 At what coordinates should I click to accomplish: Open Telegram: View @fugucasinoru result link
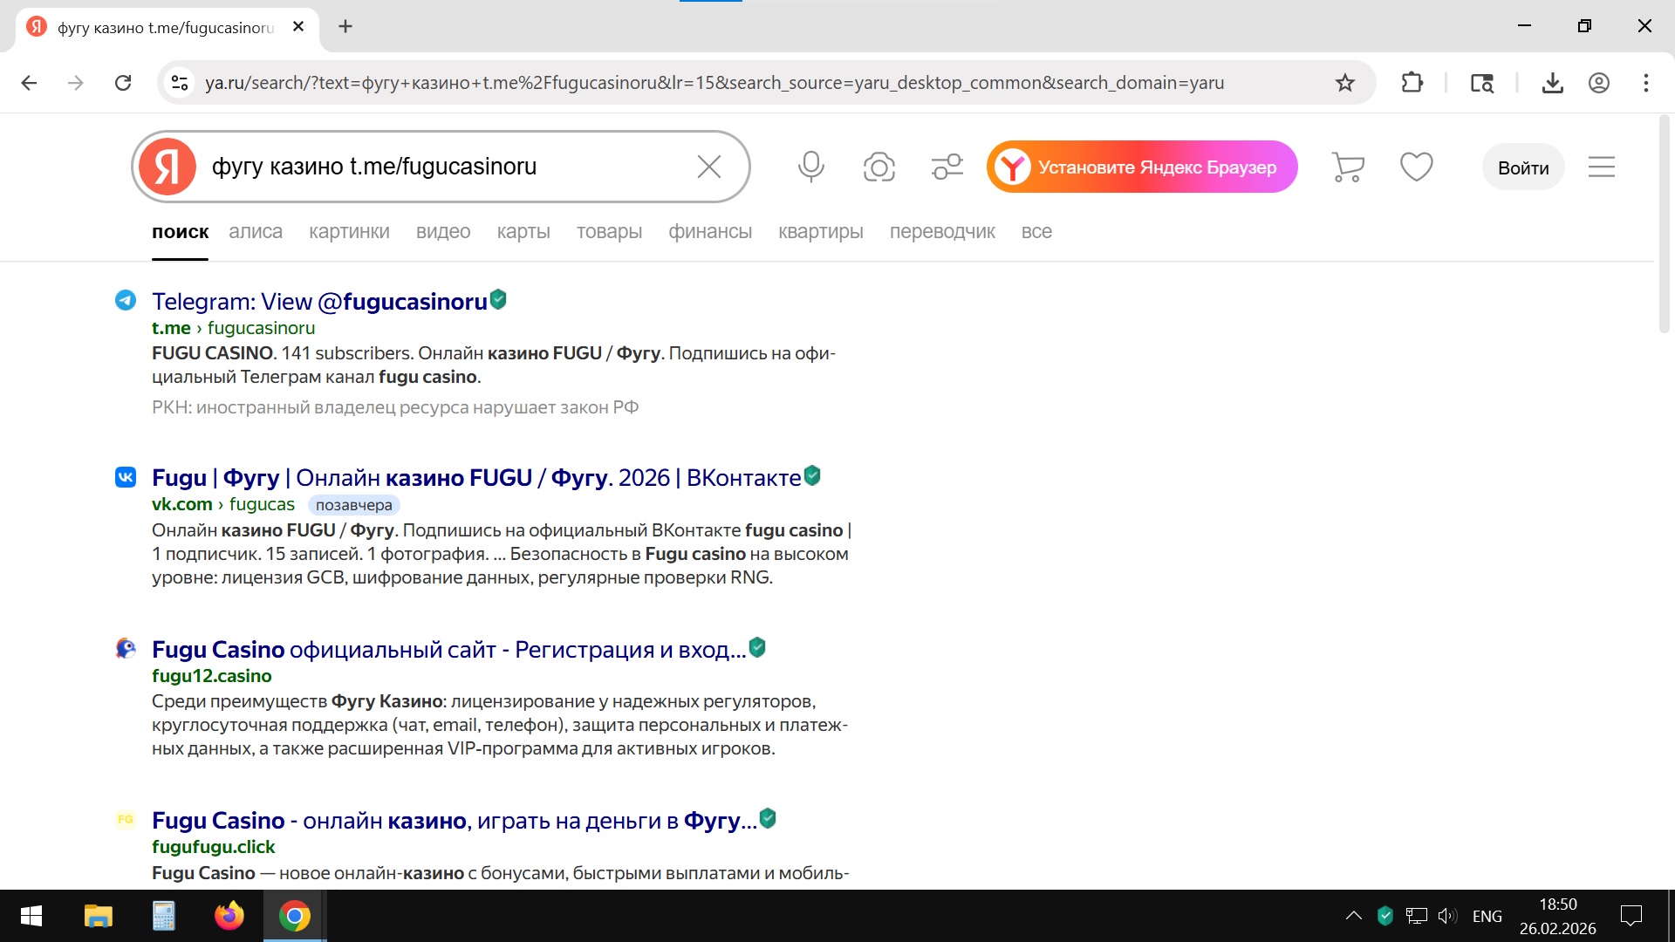[319, 302]
